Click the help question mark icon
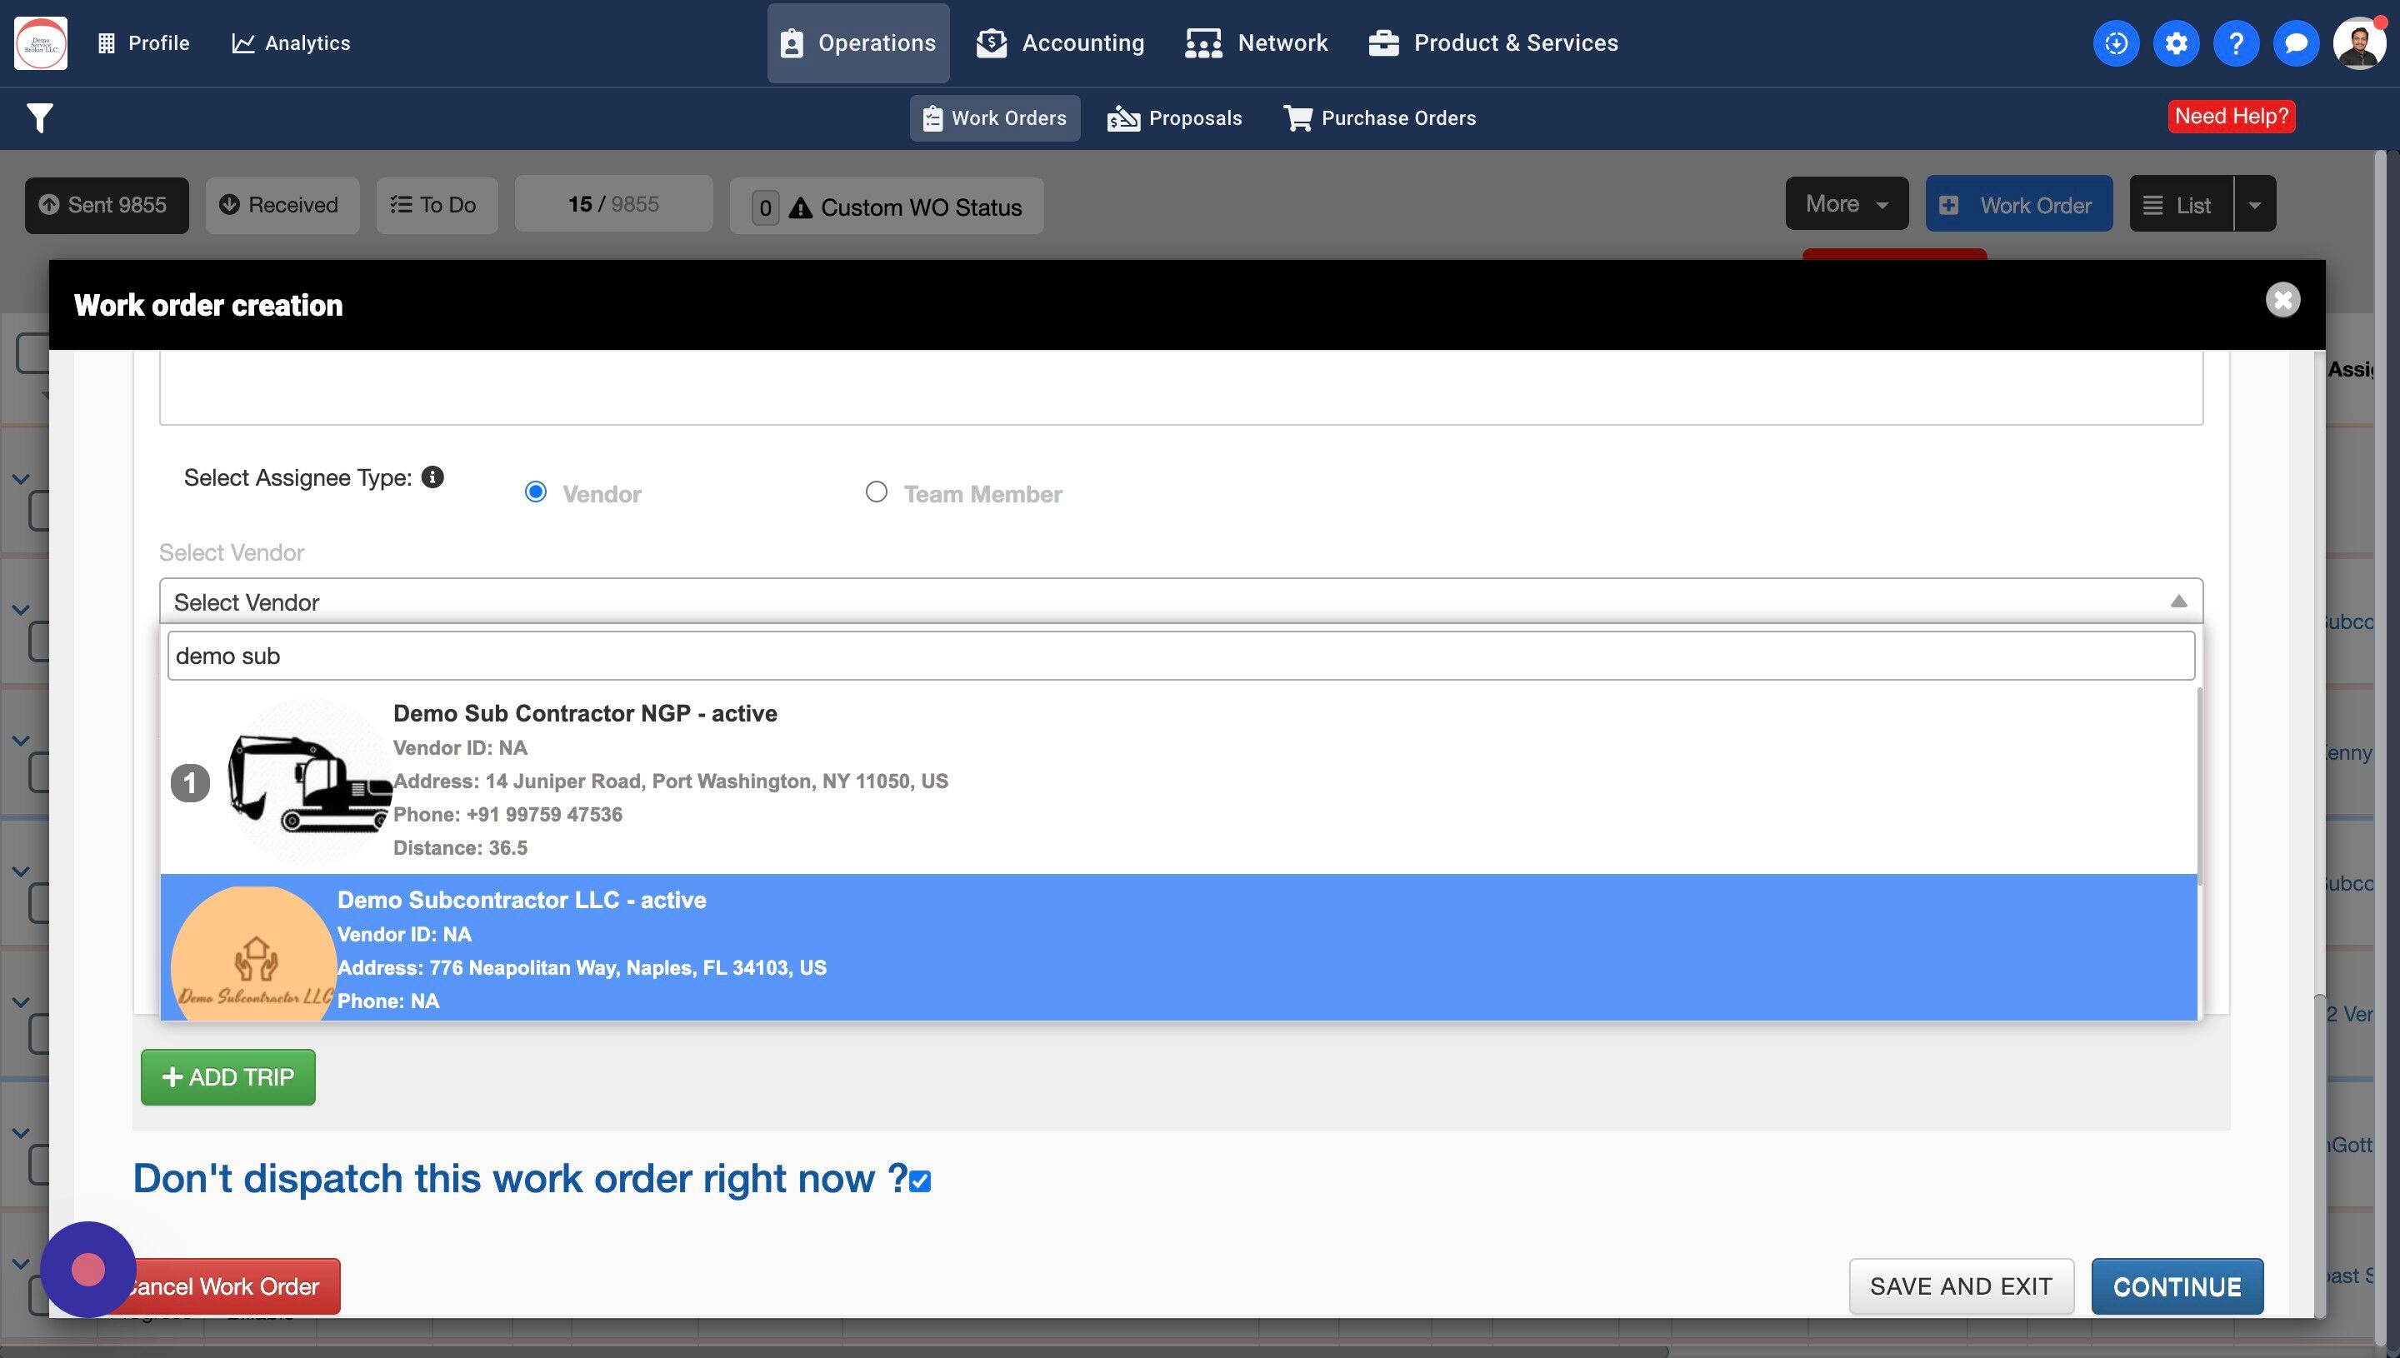 (2235, 42)
